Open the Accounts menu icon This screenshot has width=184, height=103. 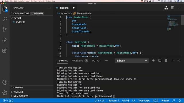click(x=5, y=82)
